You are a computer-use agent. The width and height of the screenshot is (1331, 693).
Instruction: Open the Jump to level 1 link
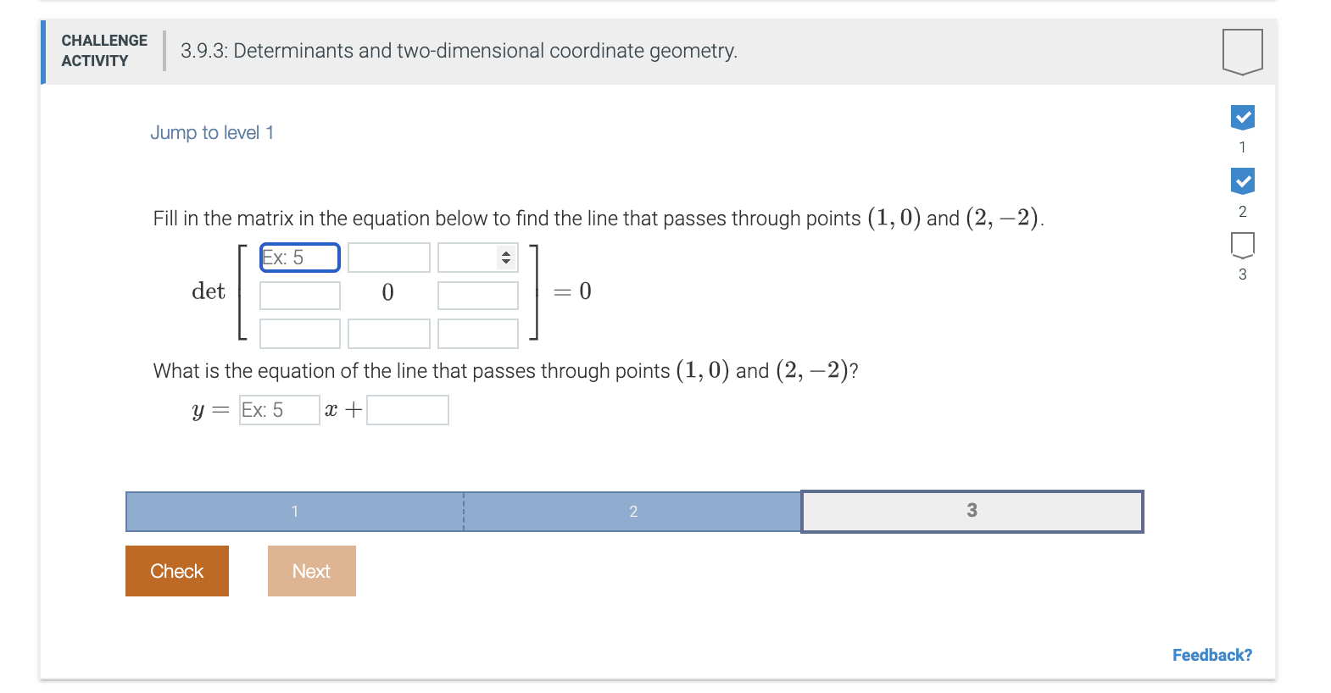213,132
